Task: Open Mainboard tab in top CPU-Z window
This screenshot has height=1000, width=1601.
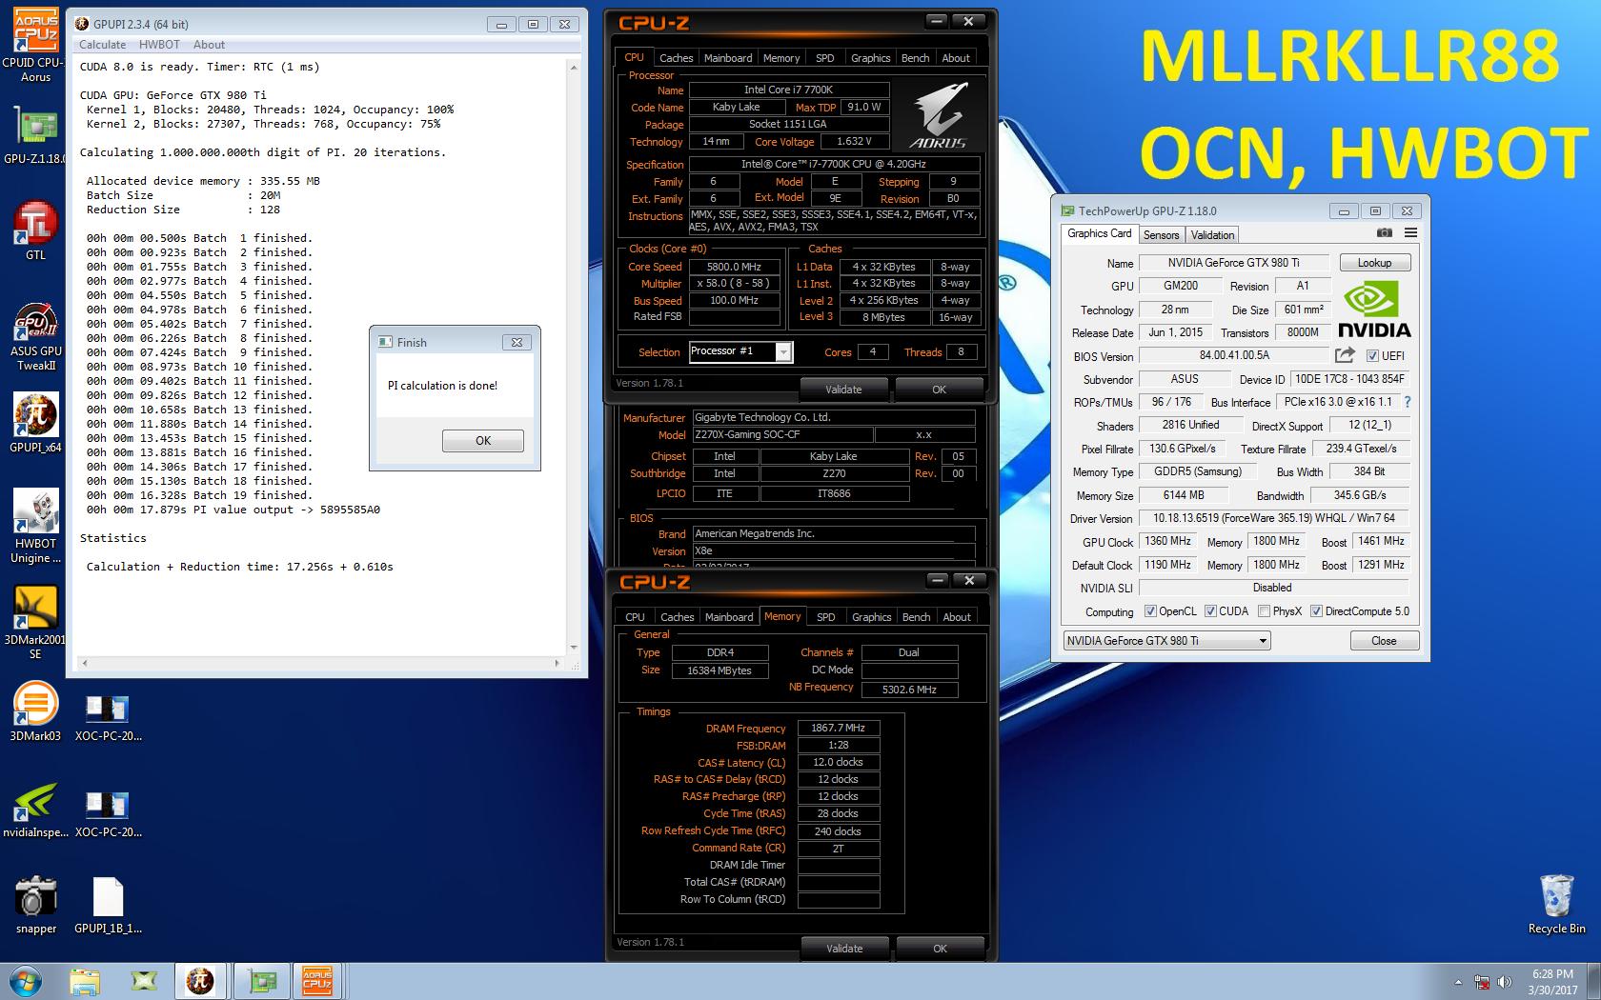Action: tap(728, 58)
